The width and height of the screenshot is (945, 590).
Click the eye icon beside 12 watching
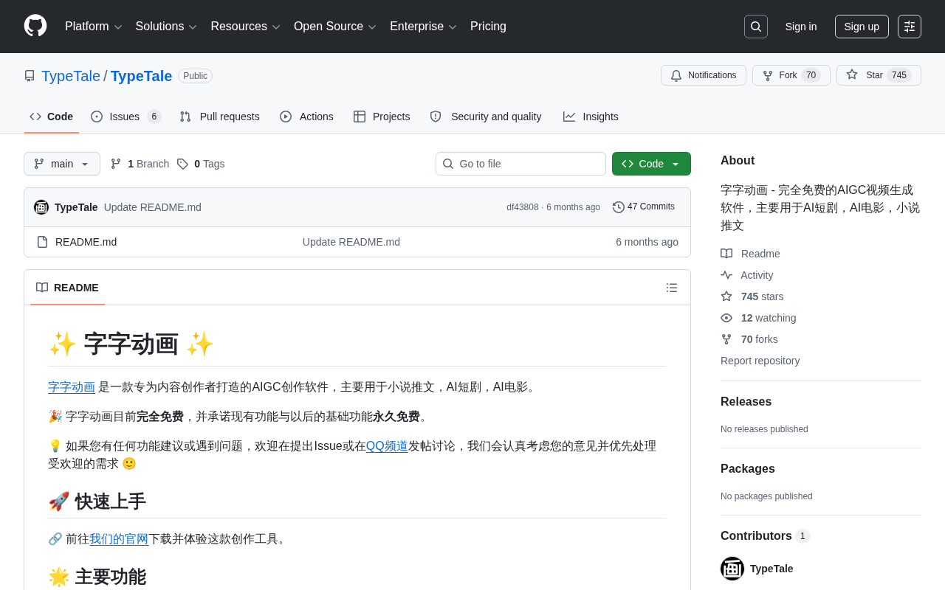(x=726, y=318)
